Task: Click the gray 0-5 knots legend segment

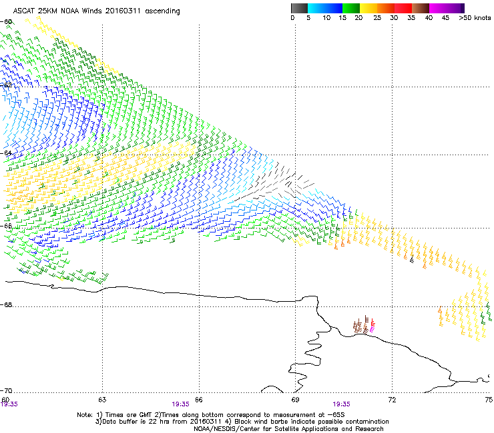Action: 299,8
